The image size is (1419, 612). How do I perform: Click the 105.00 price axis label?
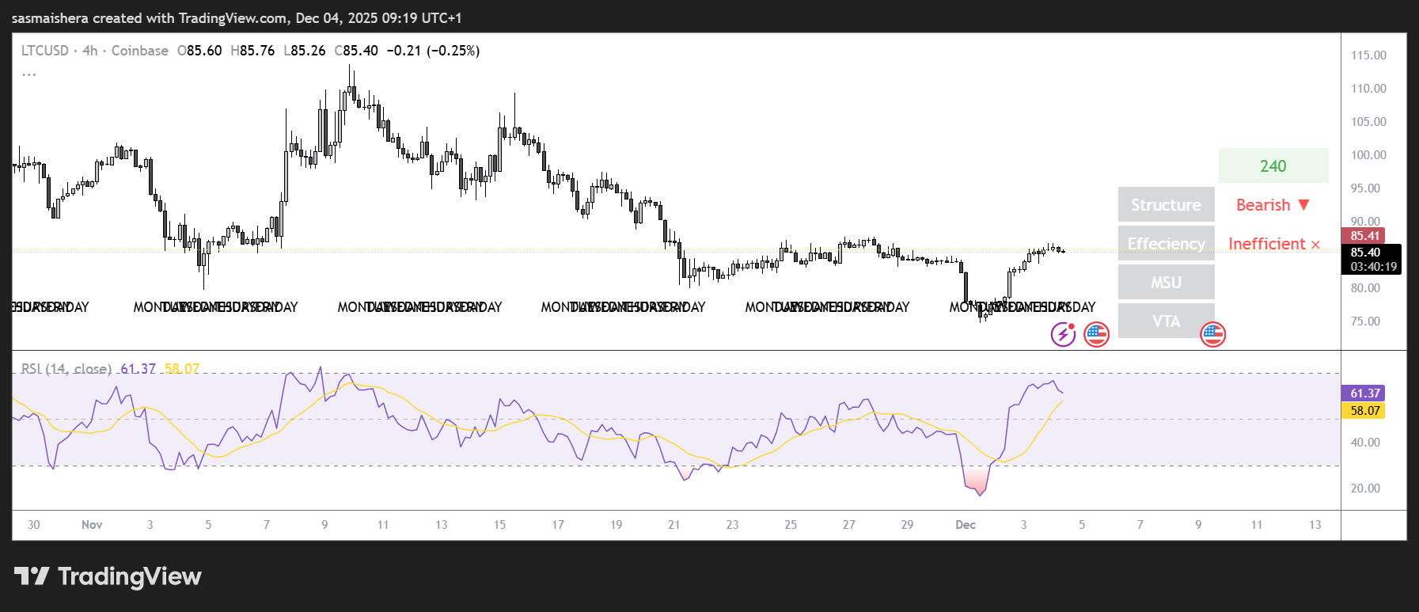coord(1368,122)
